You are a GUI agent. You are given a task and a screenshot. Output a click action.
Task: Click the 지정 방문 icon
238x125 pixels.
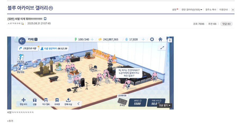[x=20, y=58]
